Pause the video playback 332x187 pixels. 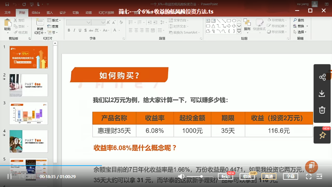[x=9, y=176]
